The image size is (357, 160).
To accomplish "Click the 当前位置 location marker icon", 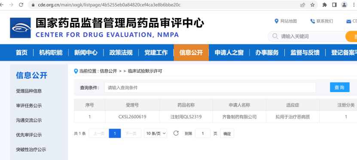I will [x=76, y=71].
